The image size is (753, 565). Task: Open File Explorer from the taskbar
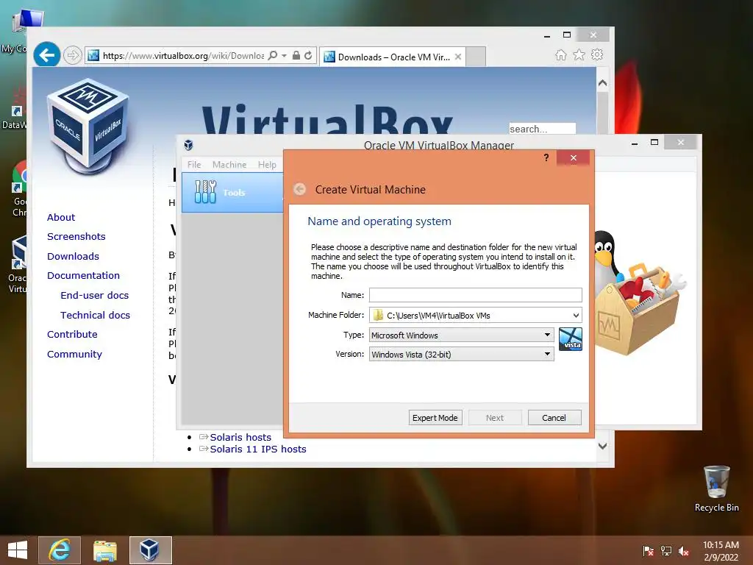[104, 550]
